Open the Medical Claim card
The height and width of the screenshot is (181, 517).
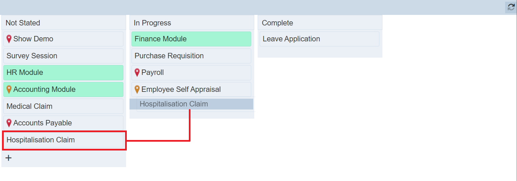(x=29, y=106)
